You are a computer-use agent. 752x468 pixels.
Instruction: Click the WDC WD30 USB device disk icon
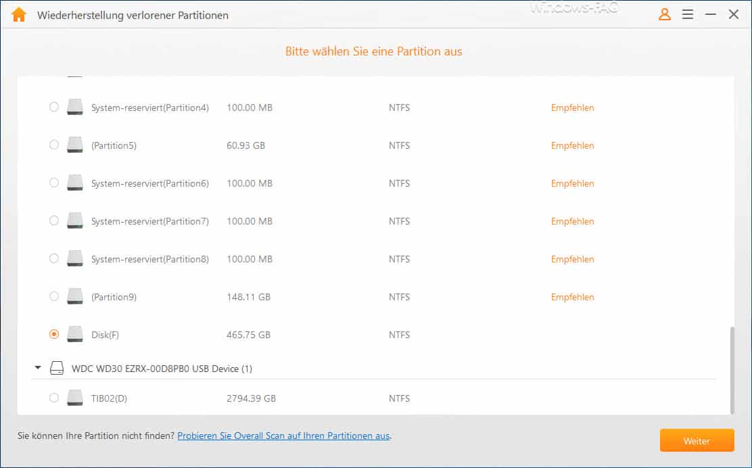coord(57,369)
